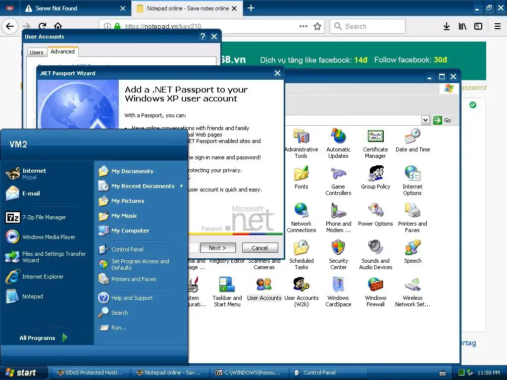Open page actions three-dot menu
Screen dimensions: 507x380
(x=304, y=26)
